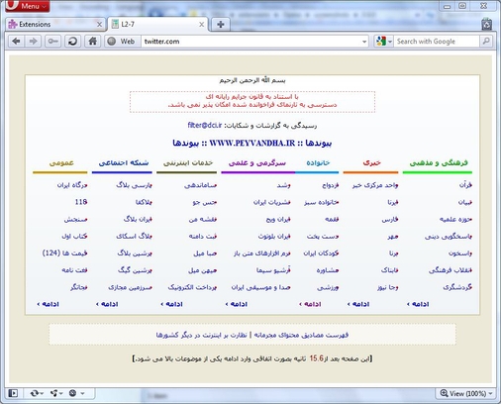The image size is (501, 404).
Task: Open the ساماندهی link
Action: tap(200, 185)
